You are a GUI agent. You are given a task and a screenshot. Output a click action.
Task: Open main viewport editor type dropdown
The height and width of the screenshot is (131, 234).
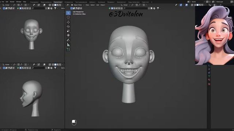point(68,5)
